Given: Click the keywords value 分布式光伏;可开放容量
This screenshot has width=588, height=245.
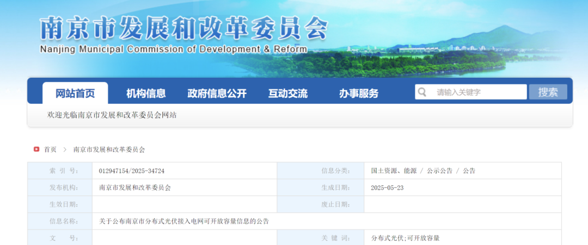Looking at the screenshot, I should tap(405, 238).
